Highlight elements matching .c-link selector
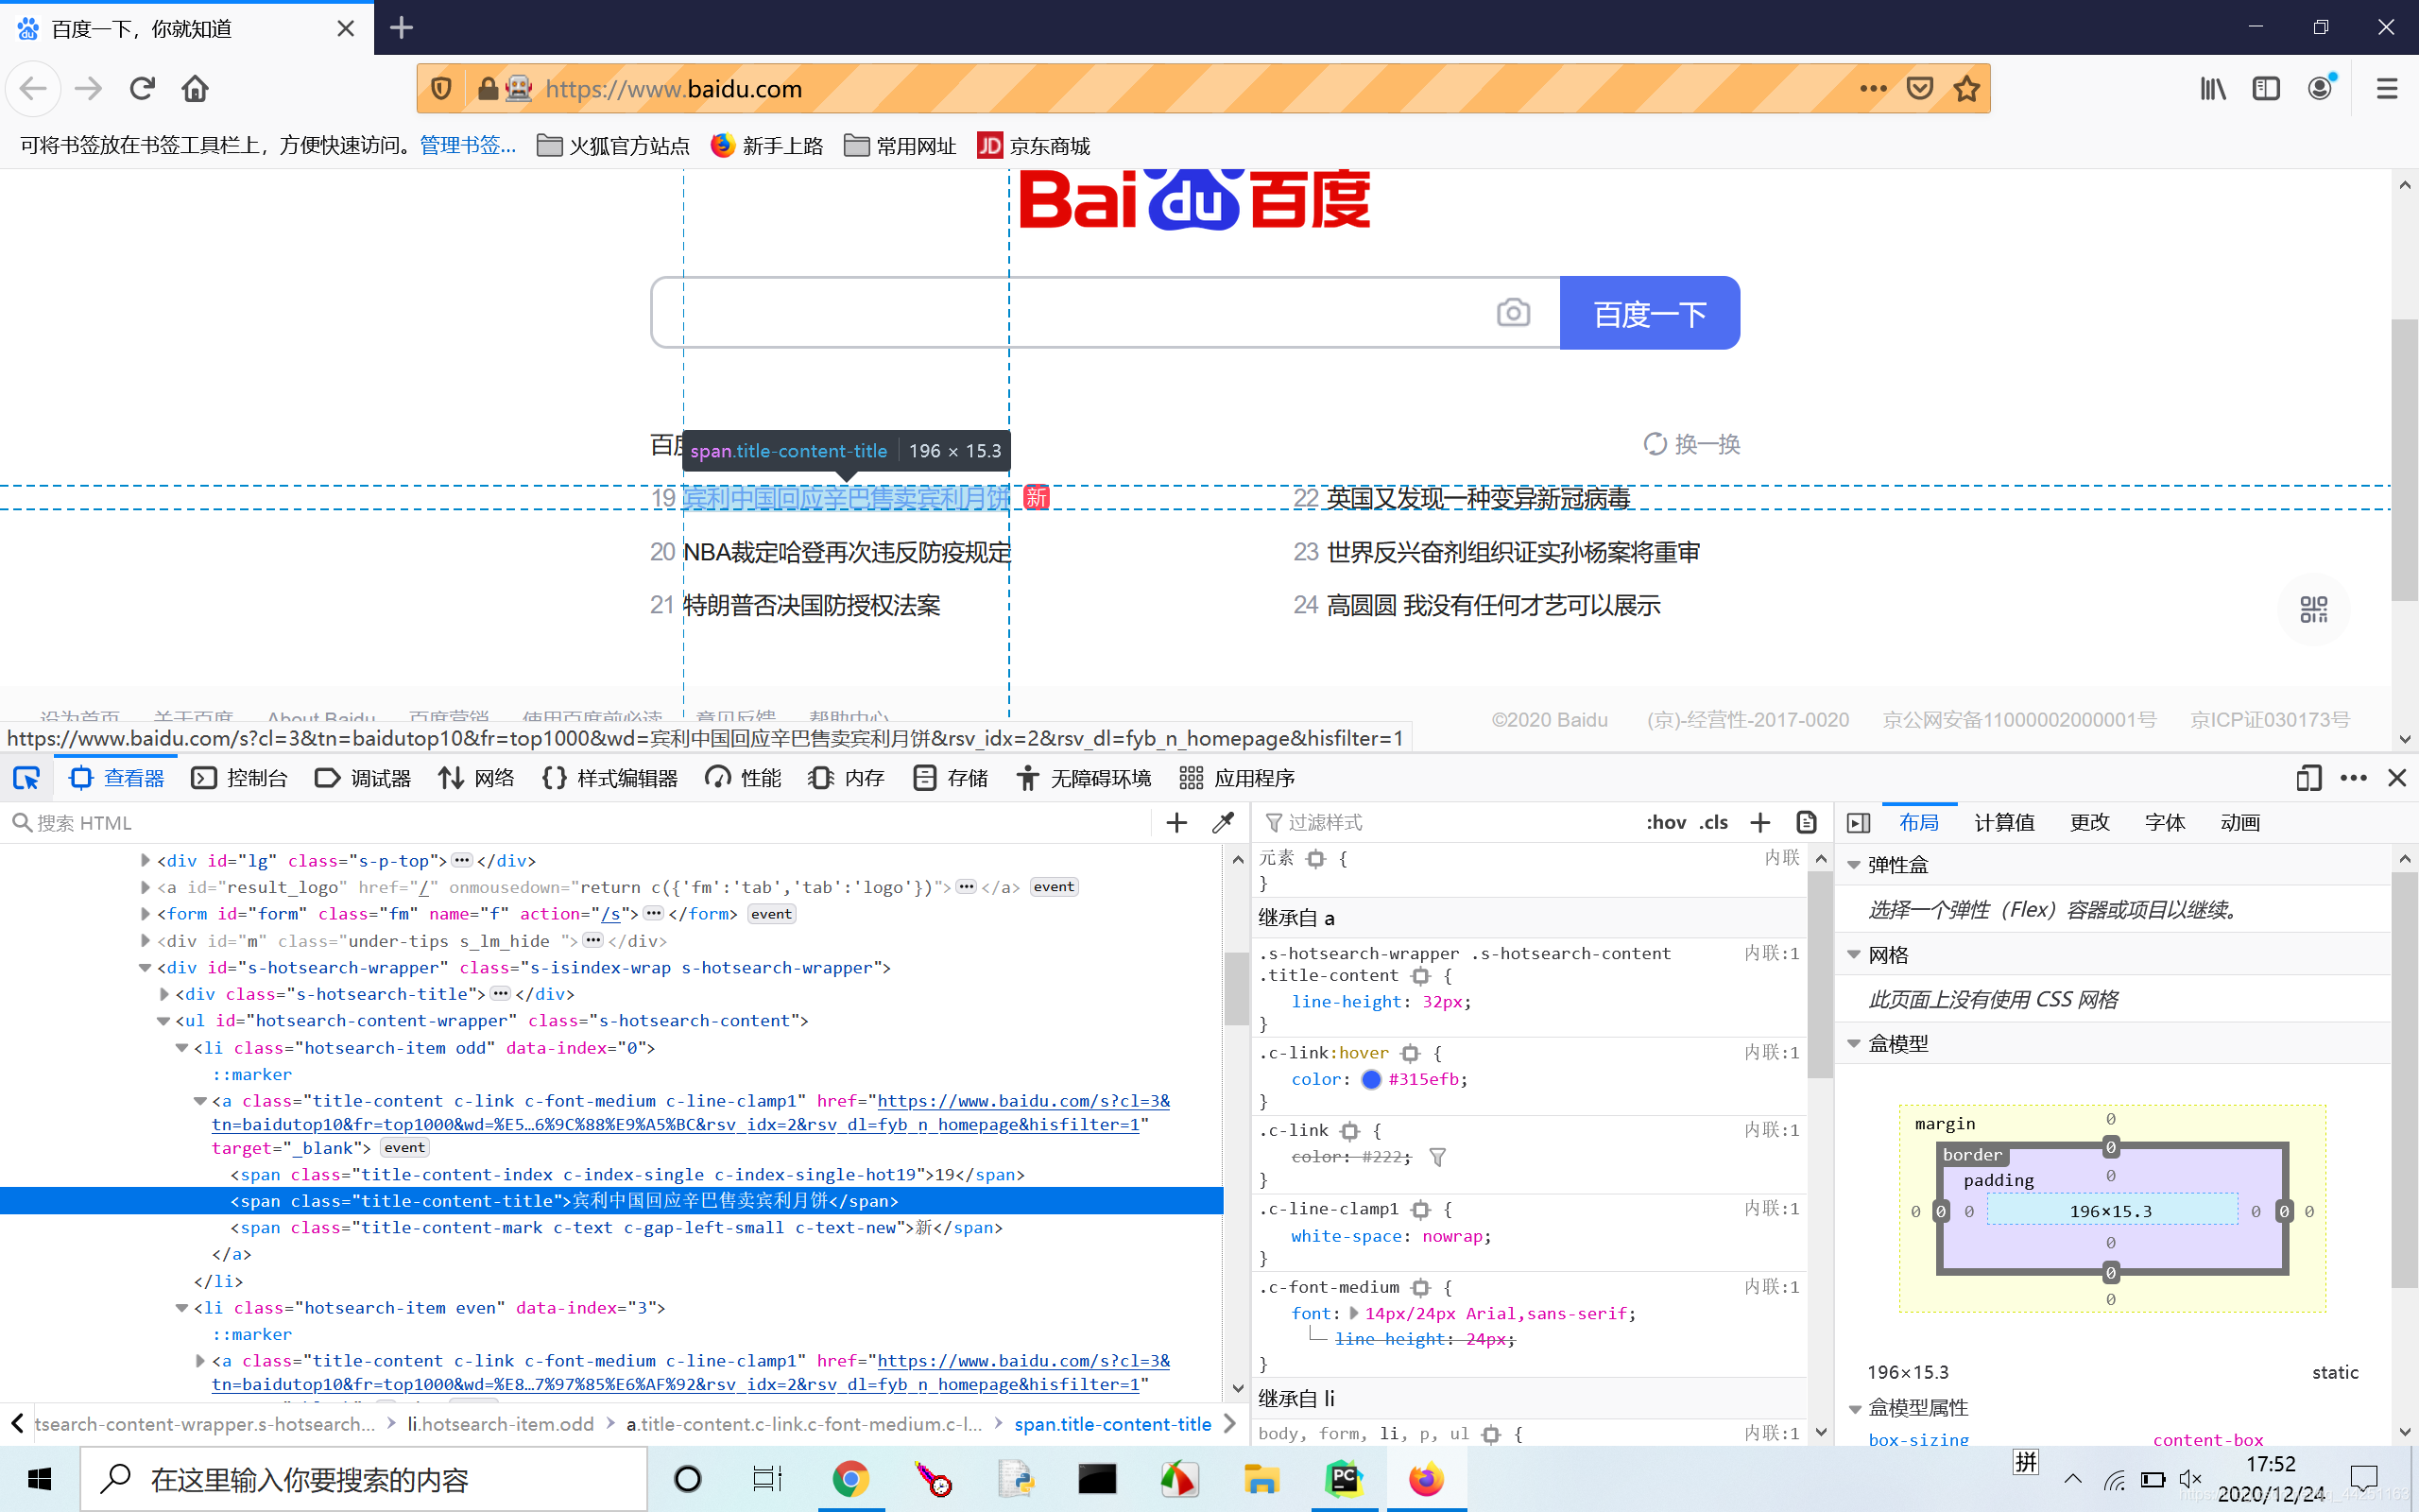 click(1349, 1131)
